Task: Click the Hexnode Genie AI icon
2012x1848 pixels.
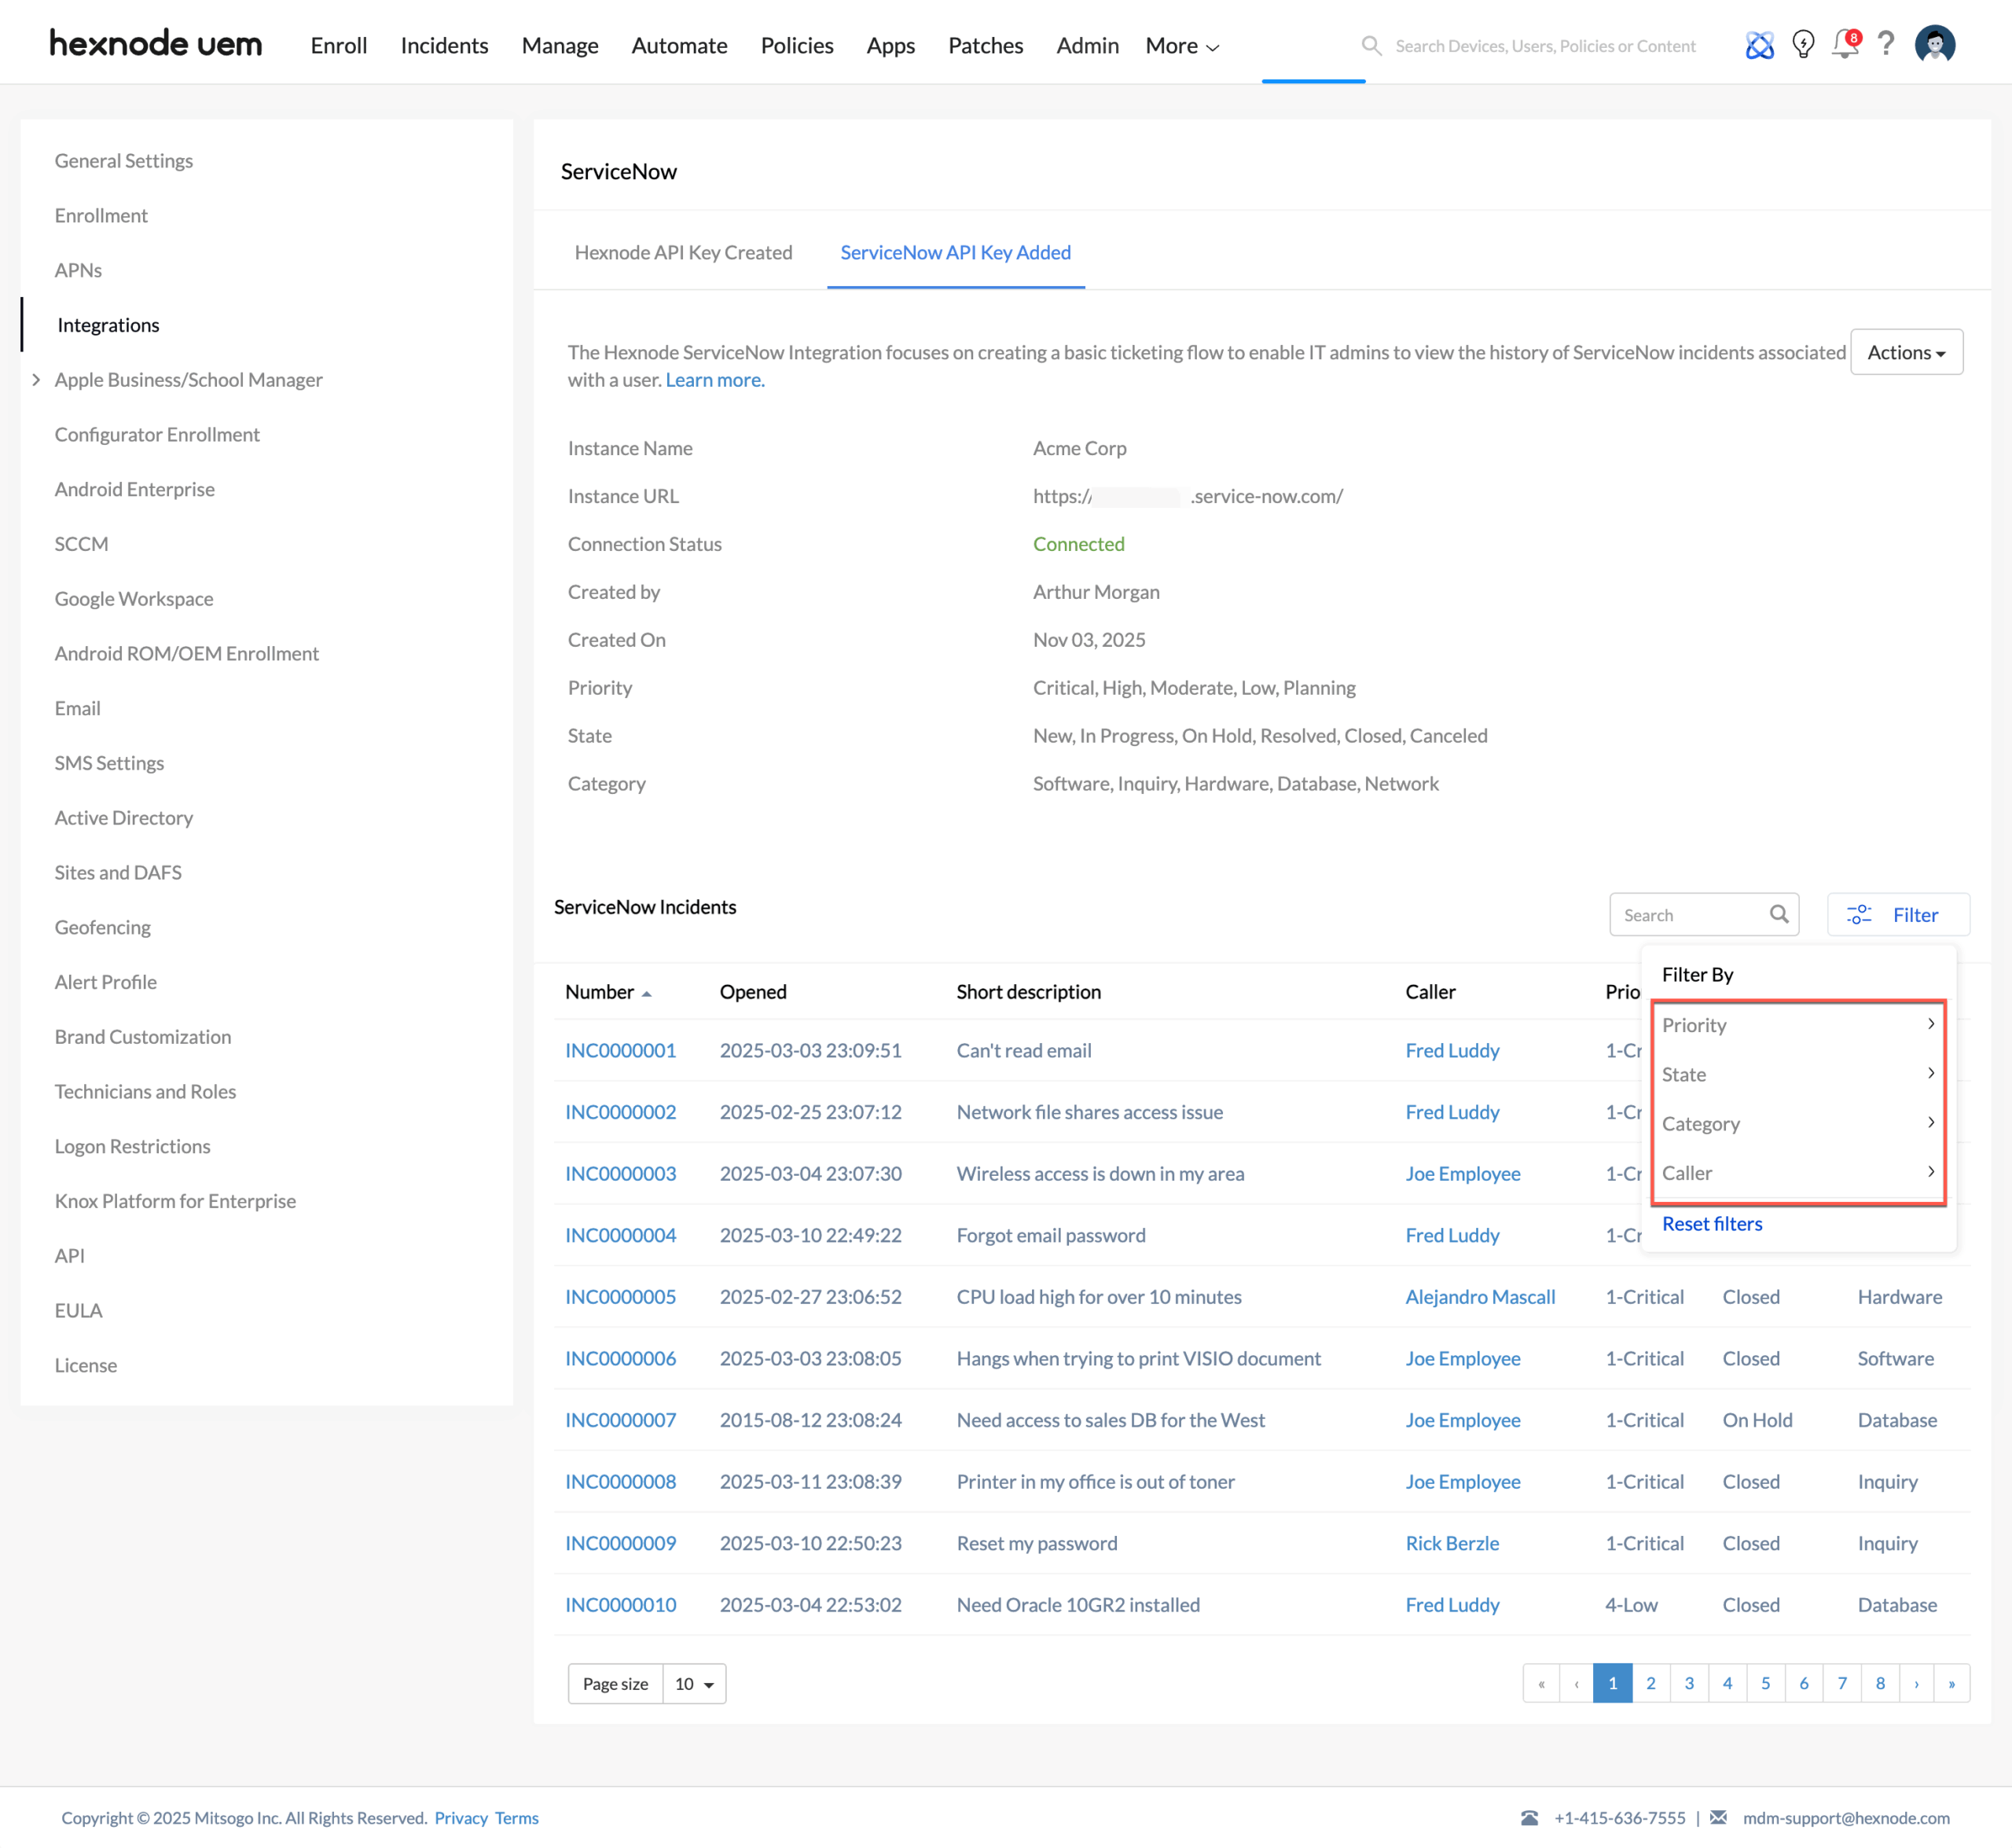Action: coord(1759,45)
